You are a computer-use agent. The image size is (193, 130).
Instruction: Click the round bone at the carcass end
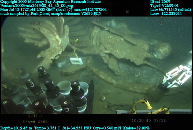click(163, 49)
